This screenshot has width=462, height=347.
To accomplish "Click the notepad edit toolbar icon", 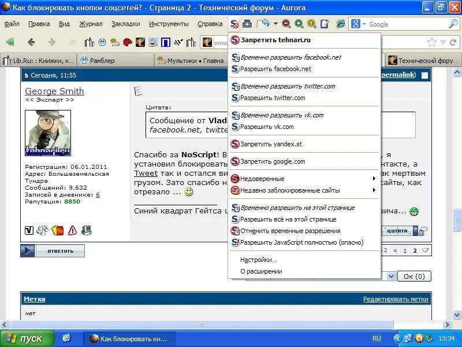I will pos(325,24).
